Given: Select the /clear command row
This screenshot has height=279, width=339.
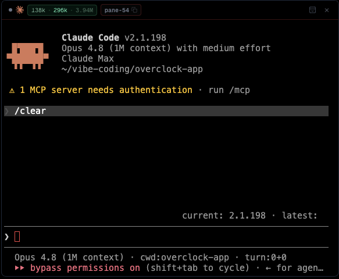Looking at the screenshot, I should pyautogui.click(x=166, y=111).
